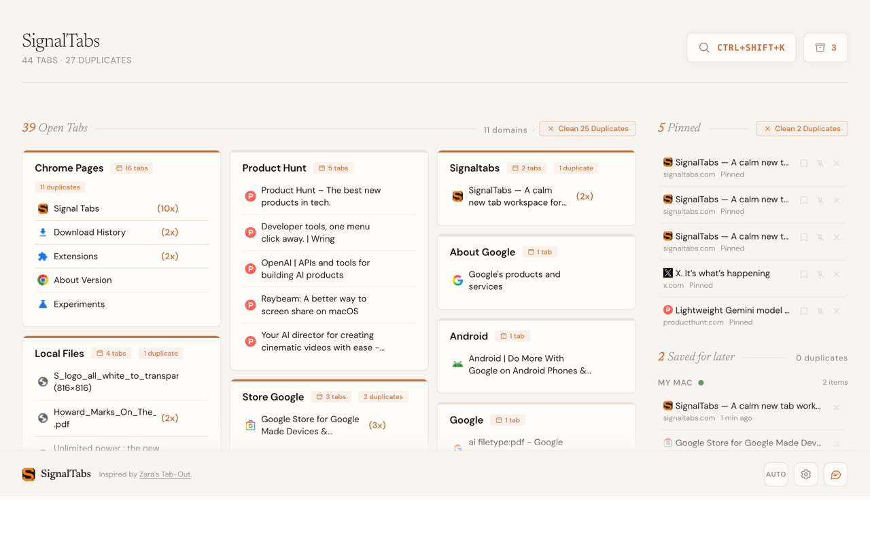Screen dimensions: 870x543
Task: Save the X. It's what's happening tab with bookmark icon
Action: coord(804,274)
